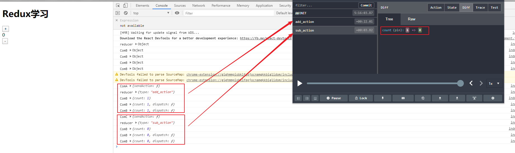
Task: Lock changes in Redux DevTools
Action: [361, 98]
